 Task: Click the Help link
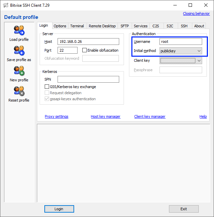(x=203, y=116)
